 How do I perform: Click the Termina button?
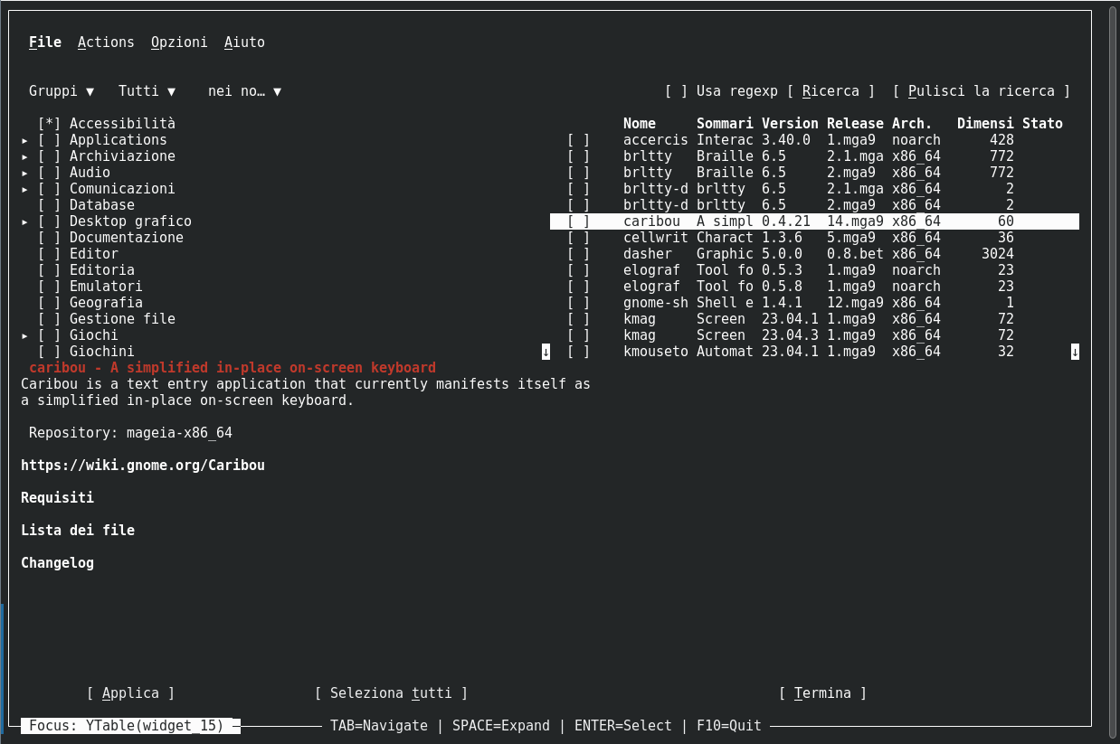[822, 693]
